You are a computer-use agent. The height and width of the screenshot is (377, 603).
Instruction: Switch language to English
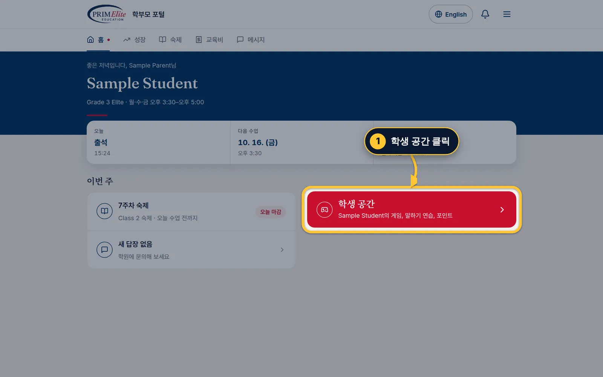point(451,14)
